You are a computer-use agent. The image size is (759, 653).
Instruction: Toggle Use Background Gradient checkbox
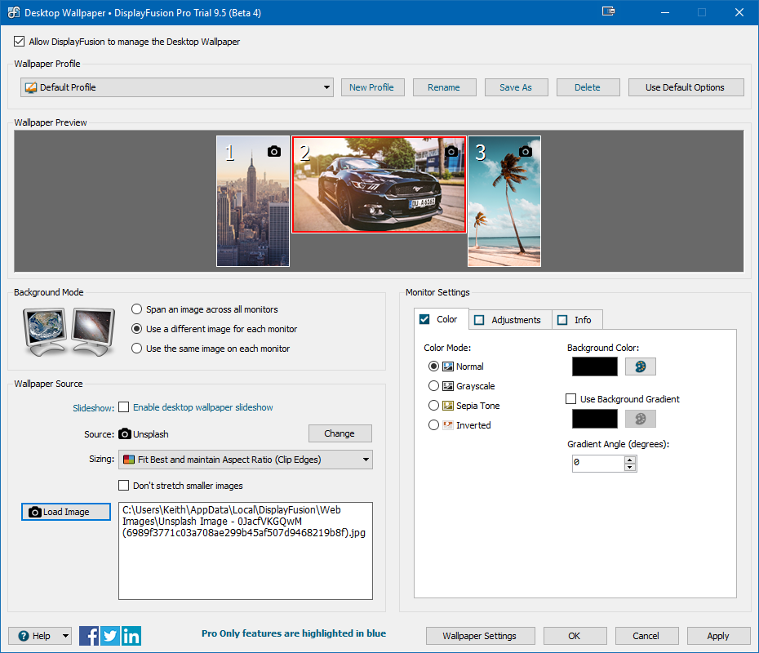pyautogui.click(x=571, y=399)
